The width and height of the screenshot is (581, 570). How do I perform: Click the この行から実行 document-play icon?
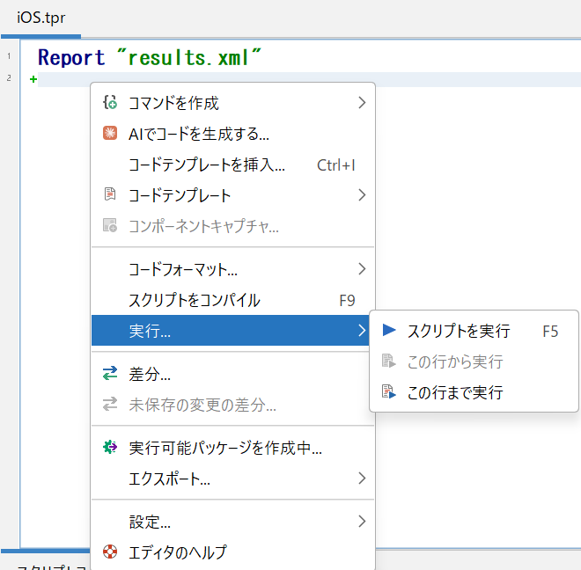click(x=389, y=361)
